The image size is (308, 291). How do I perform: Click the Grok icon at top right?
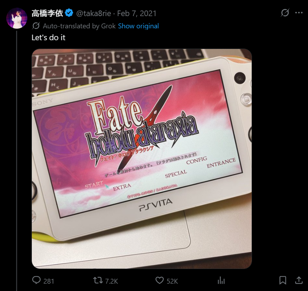coord(285,13)
